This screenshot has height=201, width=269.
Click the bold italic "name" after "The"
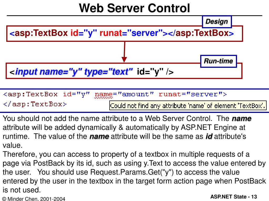click(x=242, y=119)
